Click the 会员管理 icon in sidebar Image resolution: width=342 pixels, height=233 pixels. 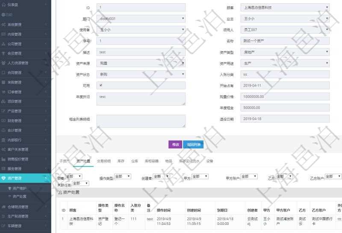[x=3, y=53]
